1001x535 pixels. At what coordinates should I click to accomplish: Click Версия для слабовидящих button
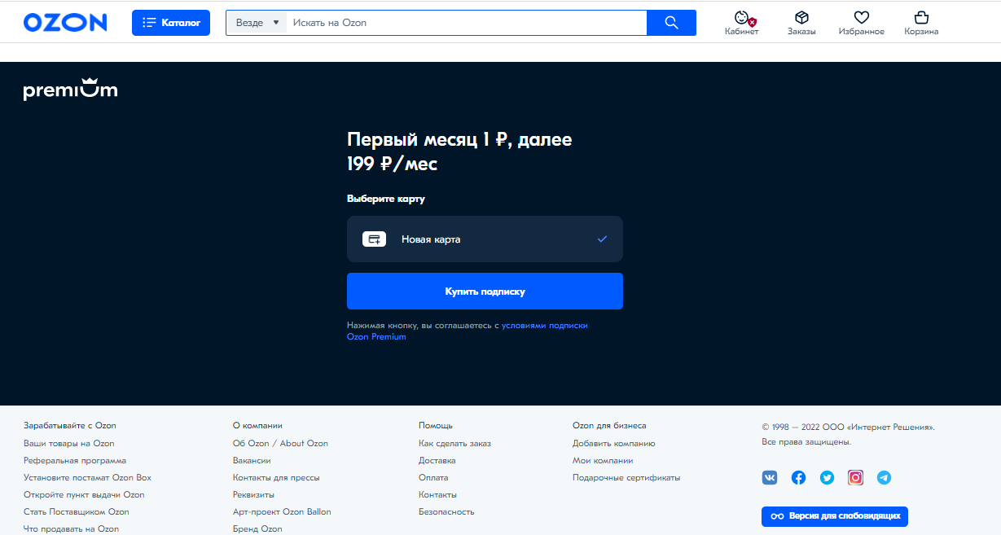click(834, 516)
